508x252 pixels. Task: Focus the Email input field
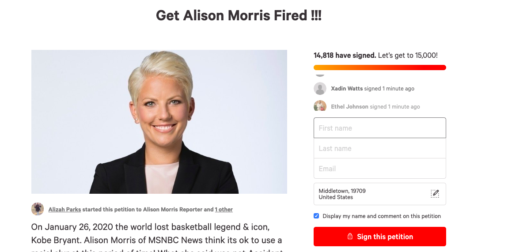[380, 169]
